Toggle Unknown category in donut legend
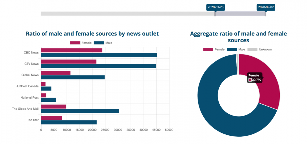The width and height of the screenshot is (307, 144). click(x=260, y=49)
